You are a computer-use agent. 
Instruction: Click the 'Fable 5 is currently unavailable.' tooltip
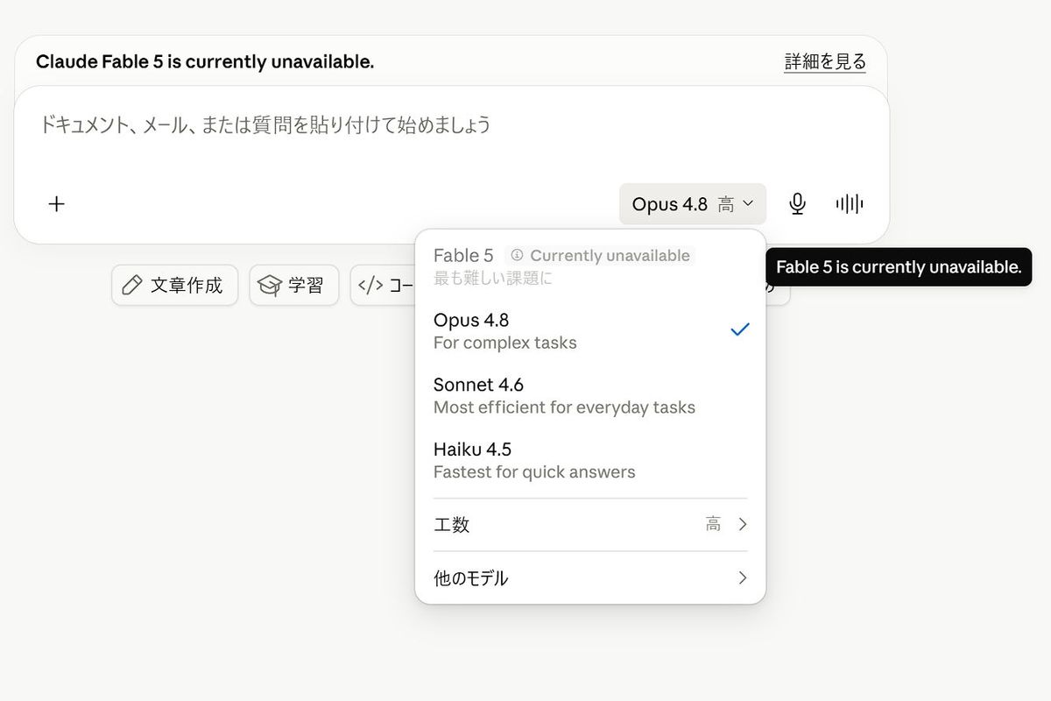pyautogui.click(x=899, y=267)
